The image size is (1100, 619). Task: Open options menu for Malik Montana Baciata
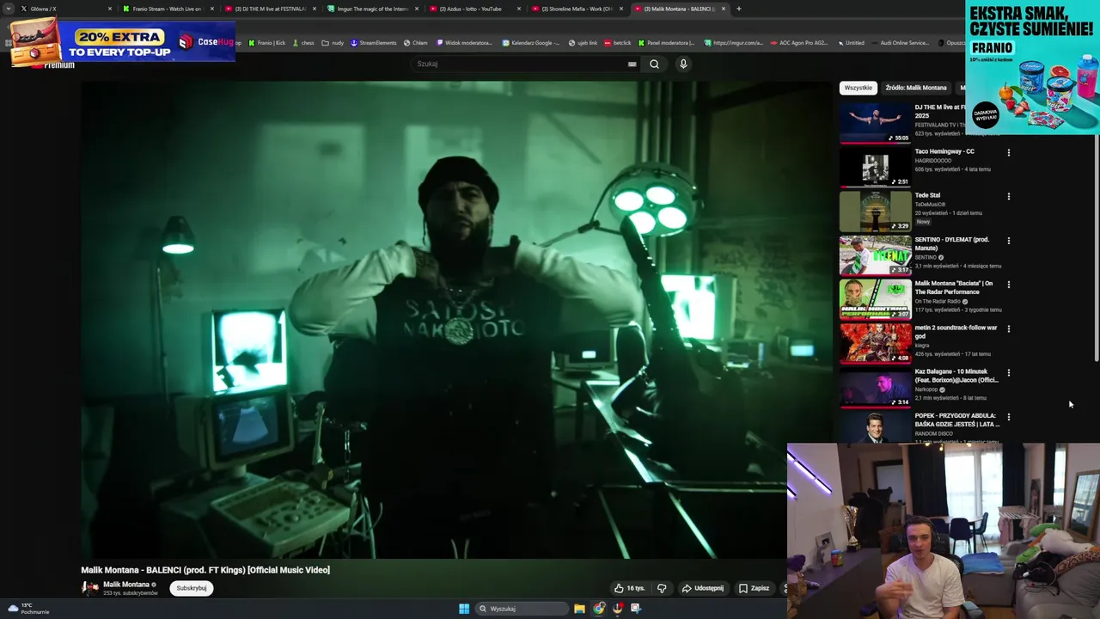point(1009,285)
